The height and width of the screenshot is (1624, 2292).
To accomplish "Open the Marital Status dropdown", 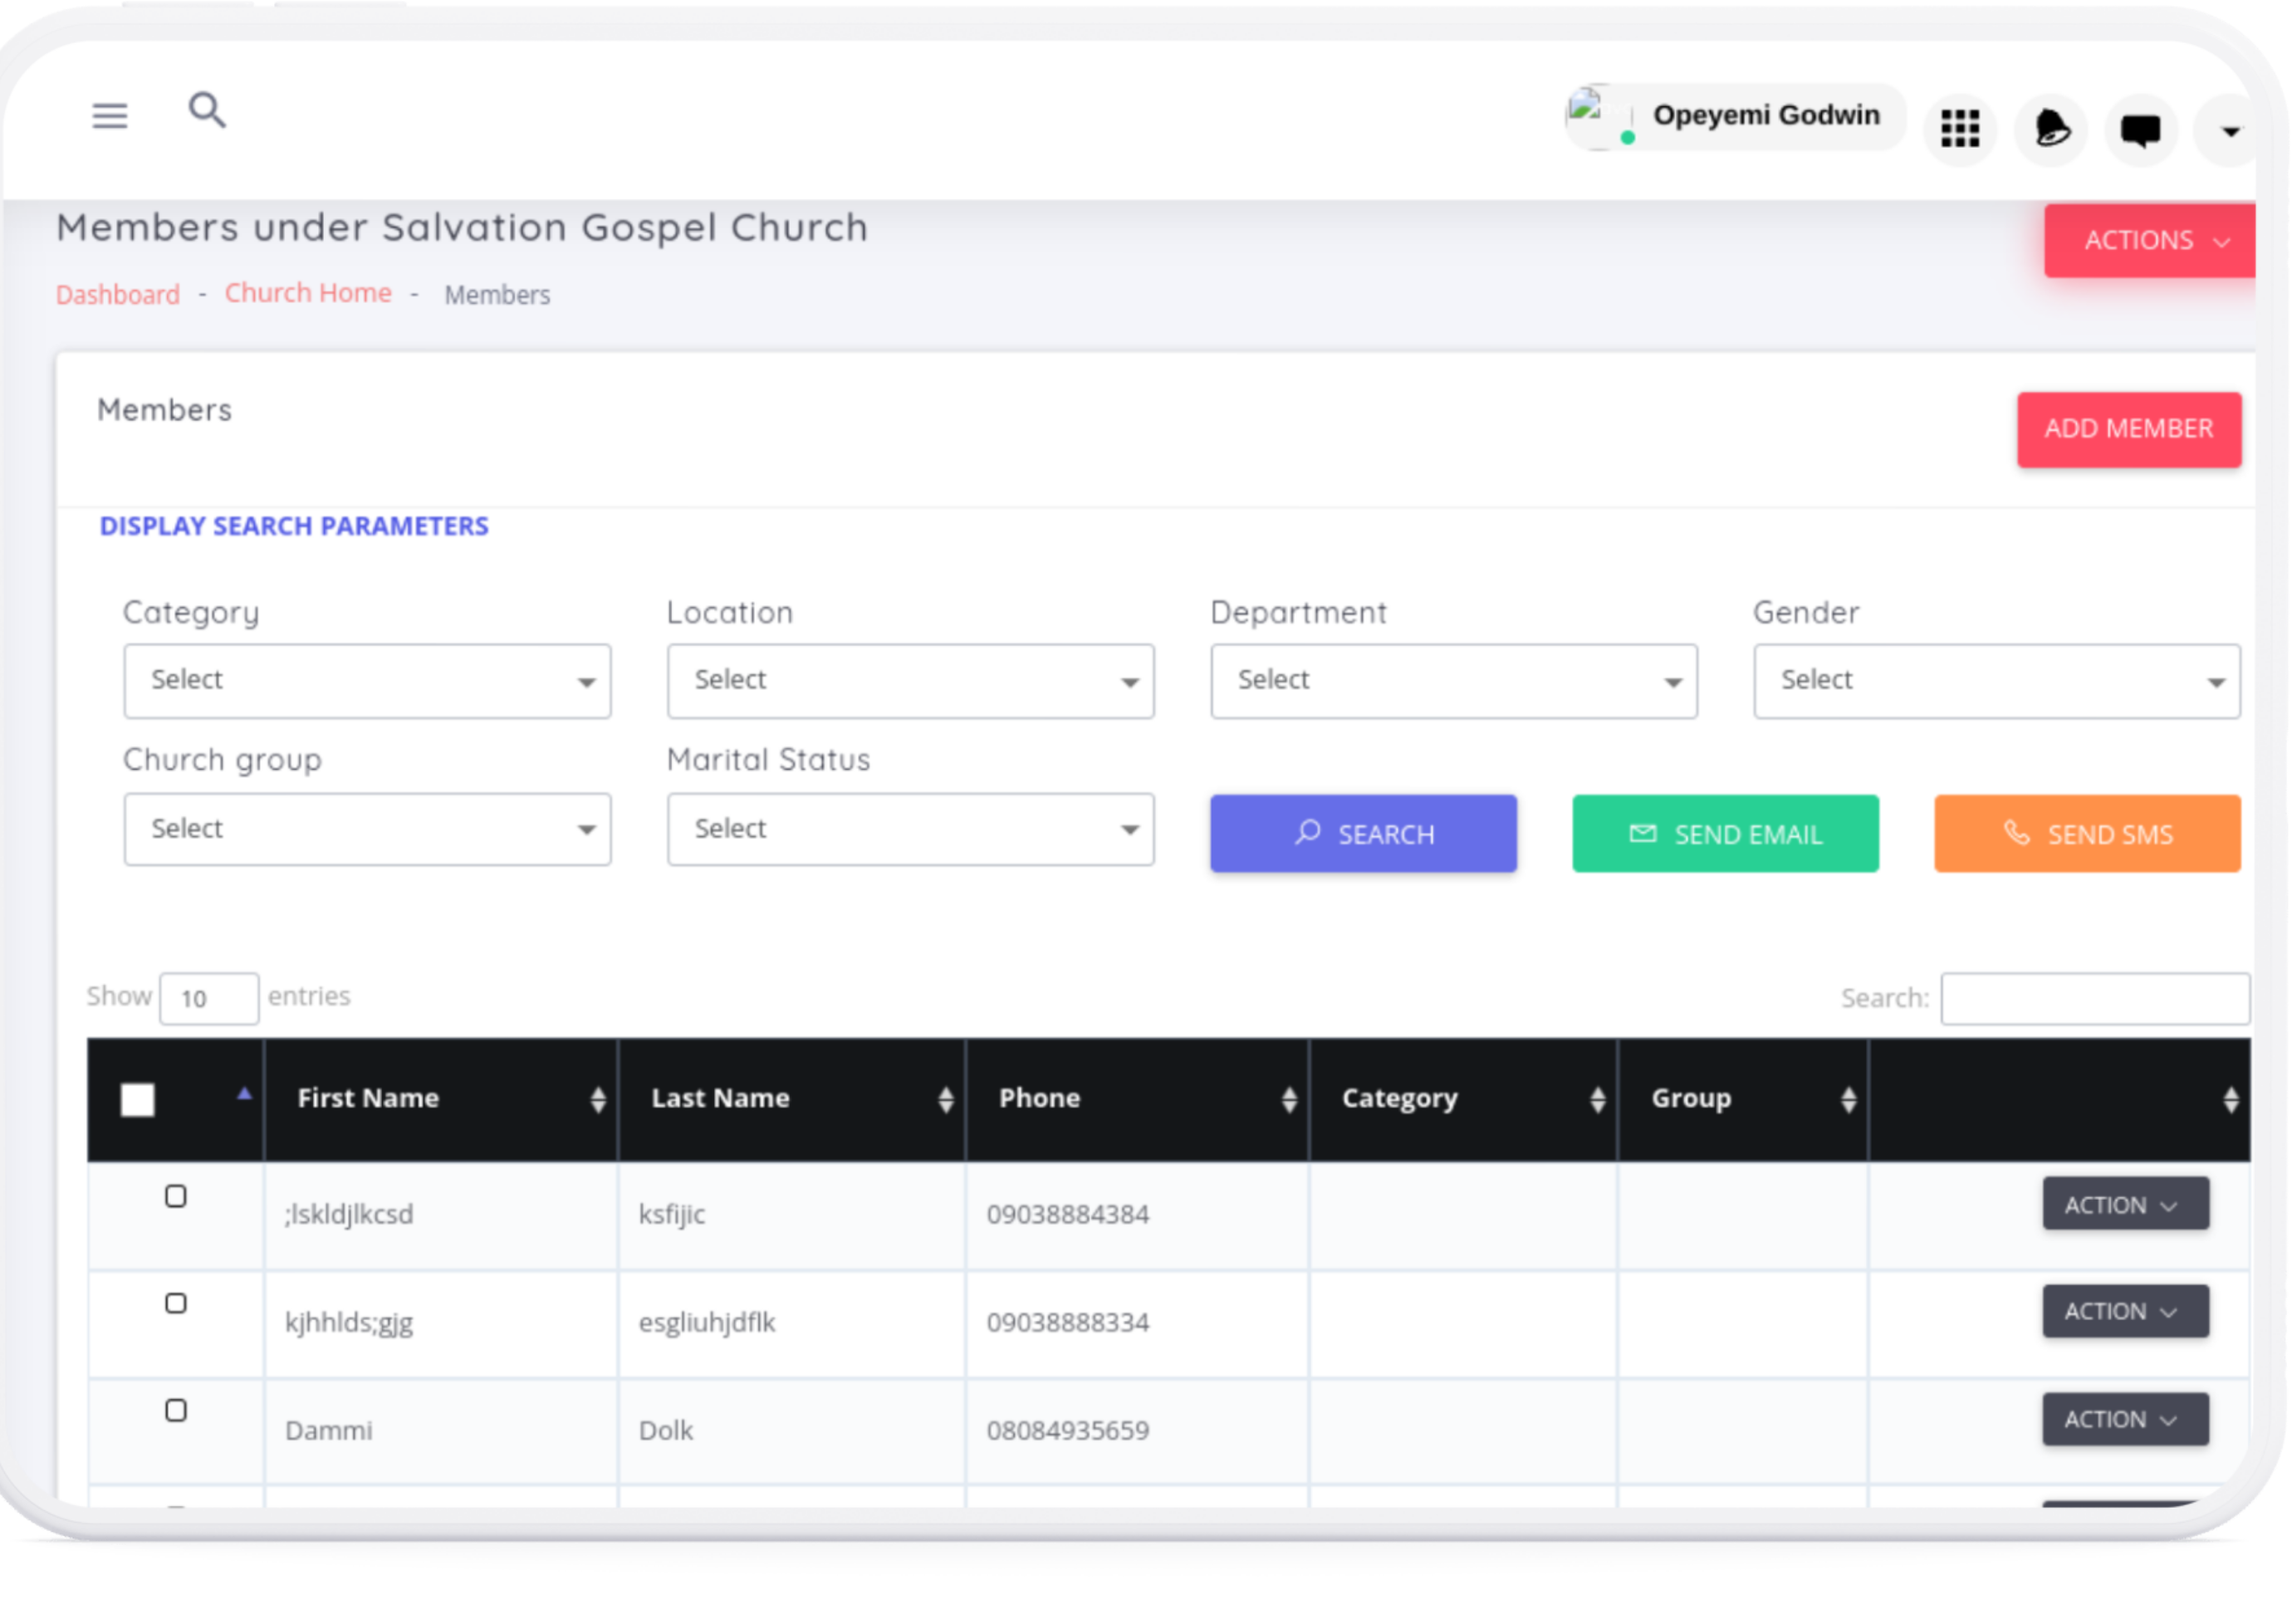I will click(910, 829).
